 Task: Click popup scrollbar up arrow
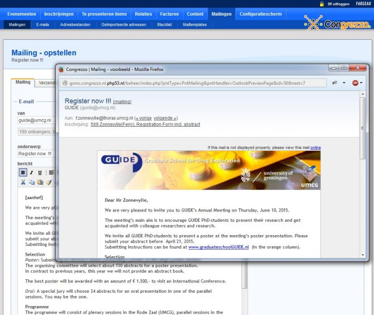click(363, 95)
